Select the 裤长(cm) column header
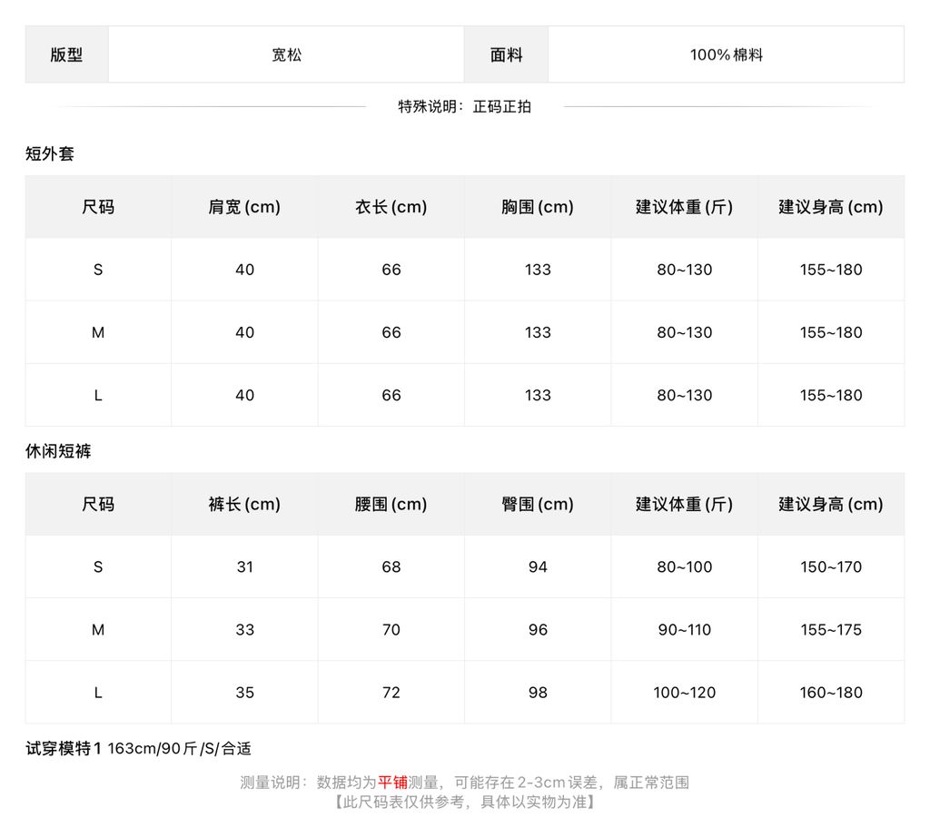The height and width of the screenshot is (837, 930). [x=244, y=505]
